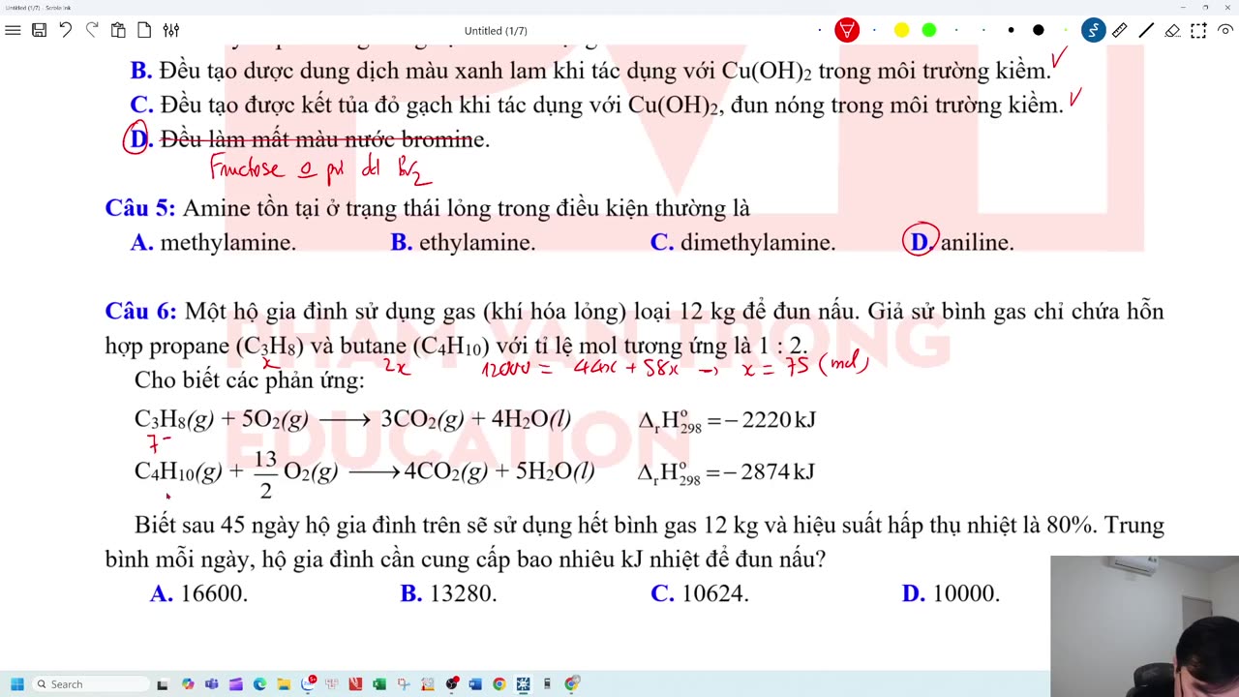Open the Google Chrome taskbar icon
The height and width of the screenshot is (697, 1239).
[499, 684]
